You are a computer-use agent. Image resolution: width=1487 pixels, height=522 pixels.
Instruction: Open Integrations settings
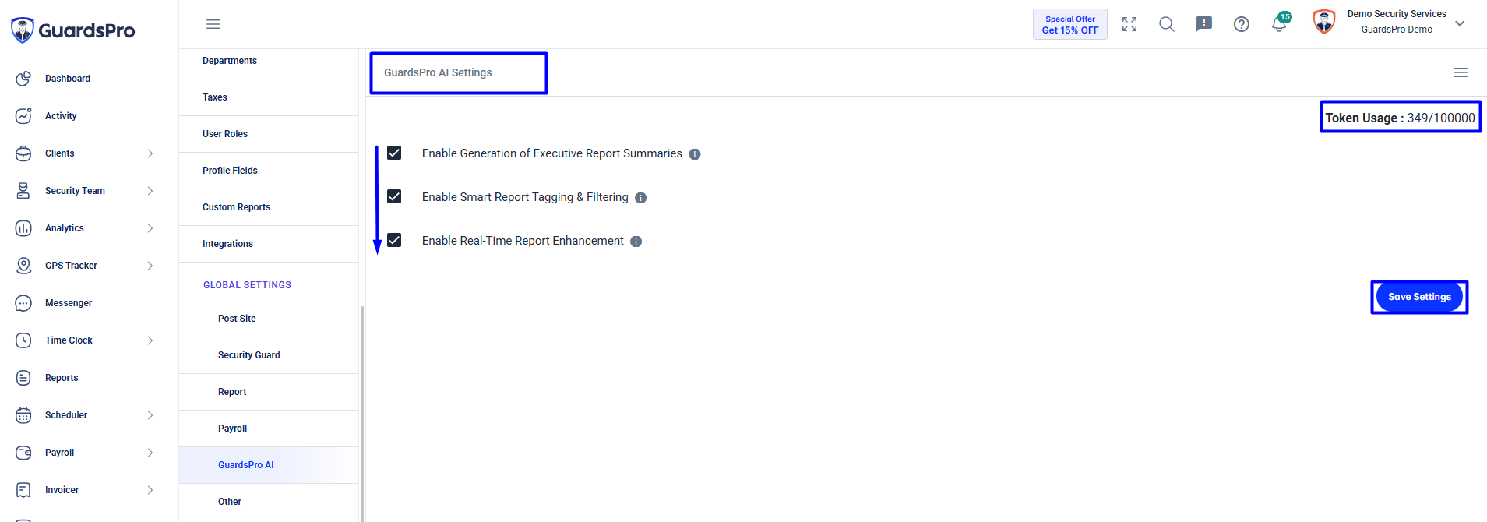pos(269,244)
